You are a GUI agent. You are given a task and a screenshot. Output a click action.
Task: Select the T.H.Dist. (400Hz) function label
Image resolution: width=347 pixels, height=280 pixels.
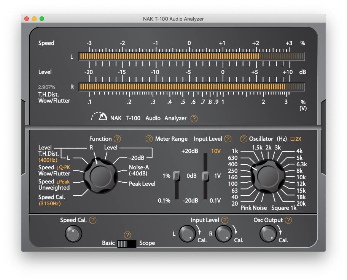tap(48, 157)
